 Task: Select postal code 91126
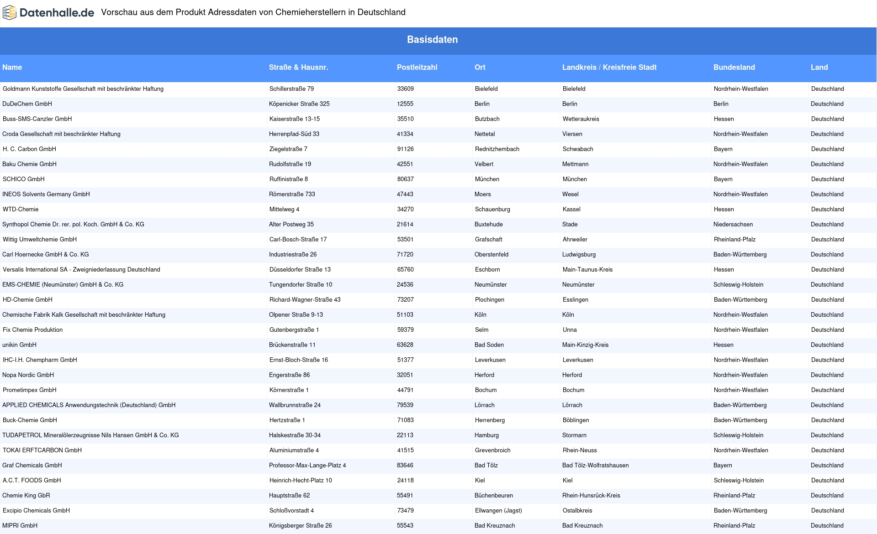[406, 149]
